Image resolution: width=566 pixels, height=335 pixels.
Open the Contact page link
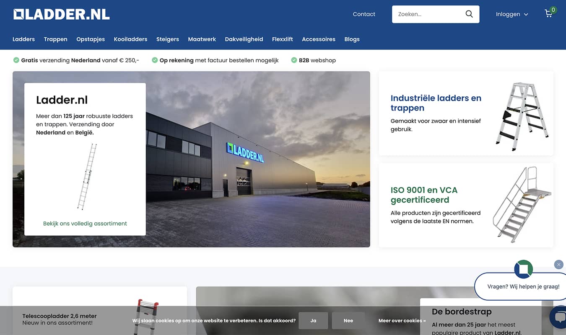364,14
